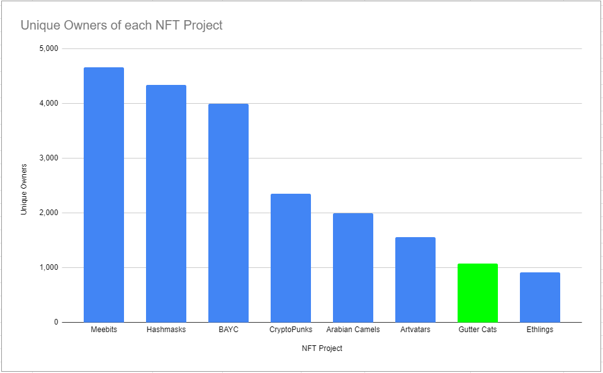Click the '2,000' y-axis value
The image size is (603, 373).
tap(48, 213)
